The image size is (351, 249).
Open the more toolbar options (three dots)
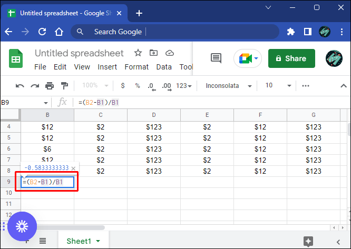tap(306, 86)
